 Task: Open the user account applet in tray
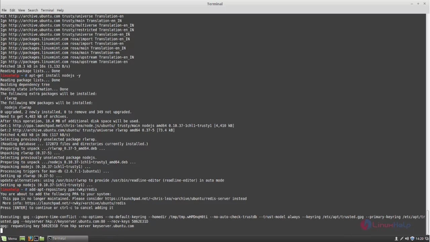tap(396, 239)
